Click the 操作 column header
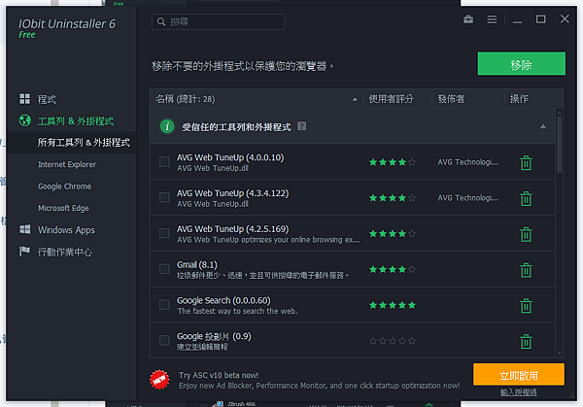 pos(519,99)
